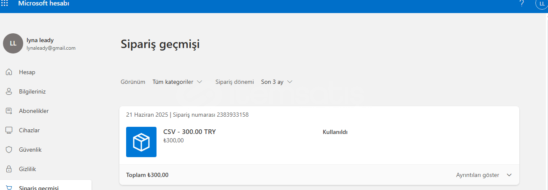Open the CSV - 300.00 TRY product link

point(189,132)
